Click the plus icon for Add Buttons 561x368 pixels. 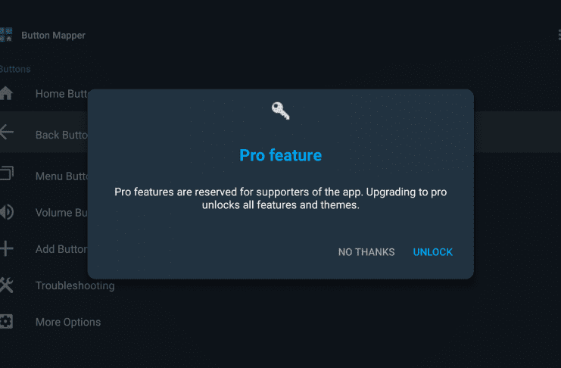(x=7, y=248)
